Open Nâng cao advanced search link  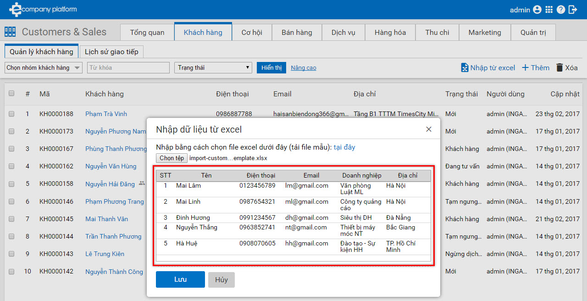[x=304, y=68]
